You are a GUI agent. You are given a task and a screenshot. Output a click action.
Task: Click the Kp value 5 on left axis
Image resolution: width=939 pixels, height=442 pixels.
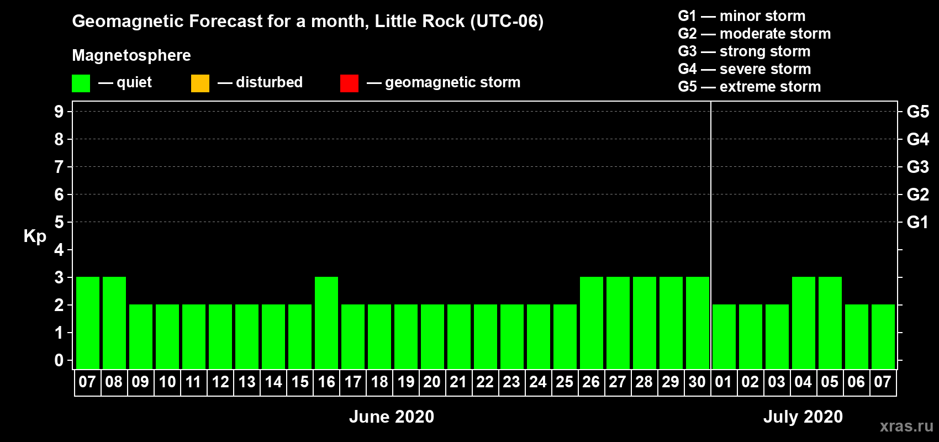tap(59, 222)
